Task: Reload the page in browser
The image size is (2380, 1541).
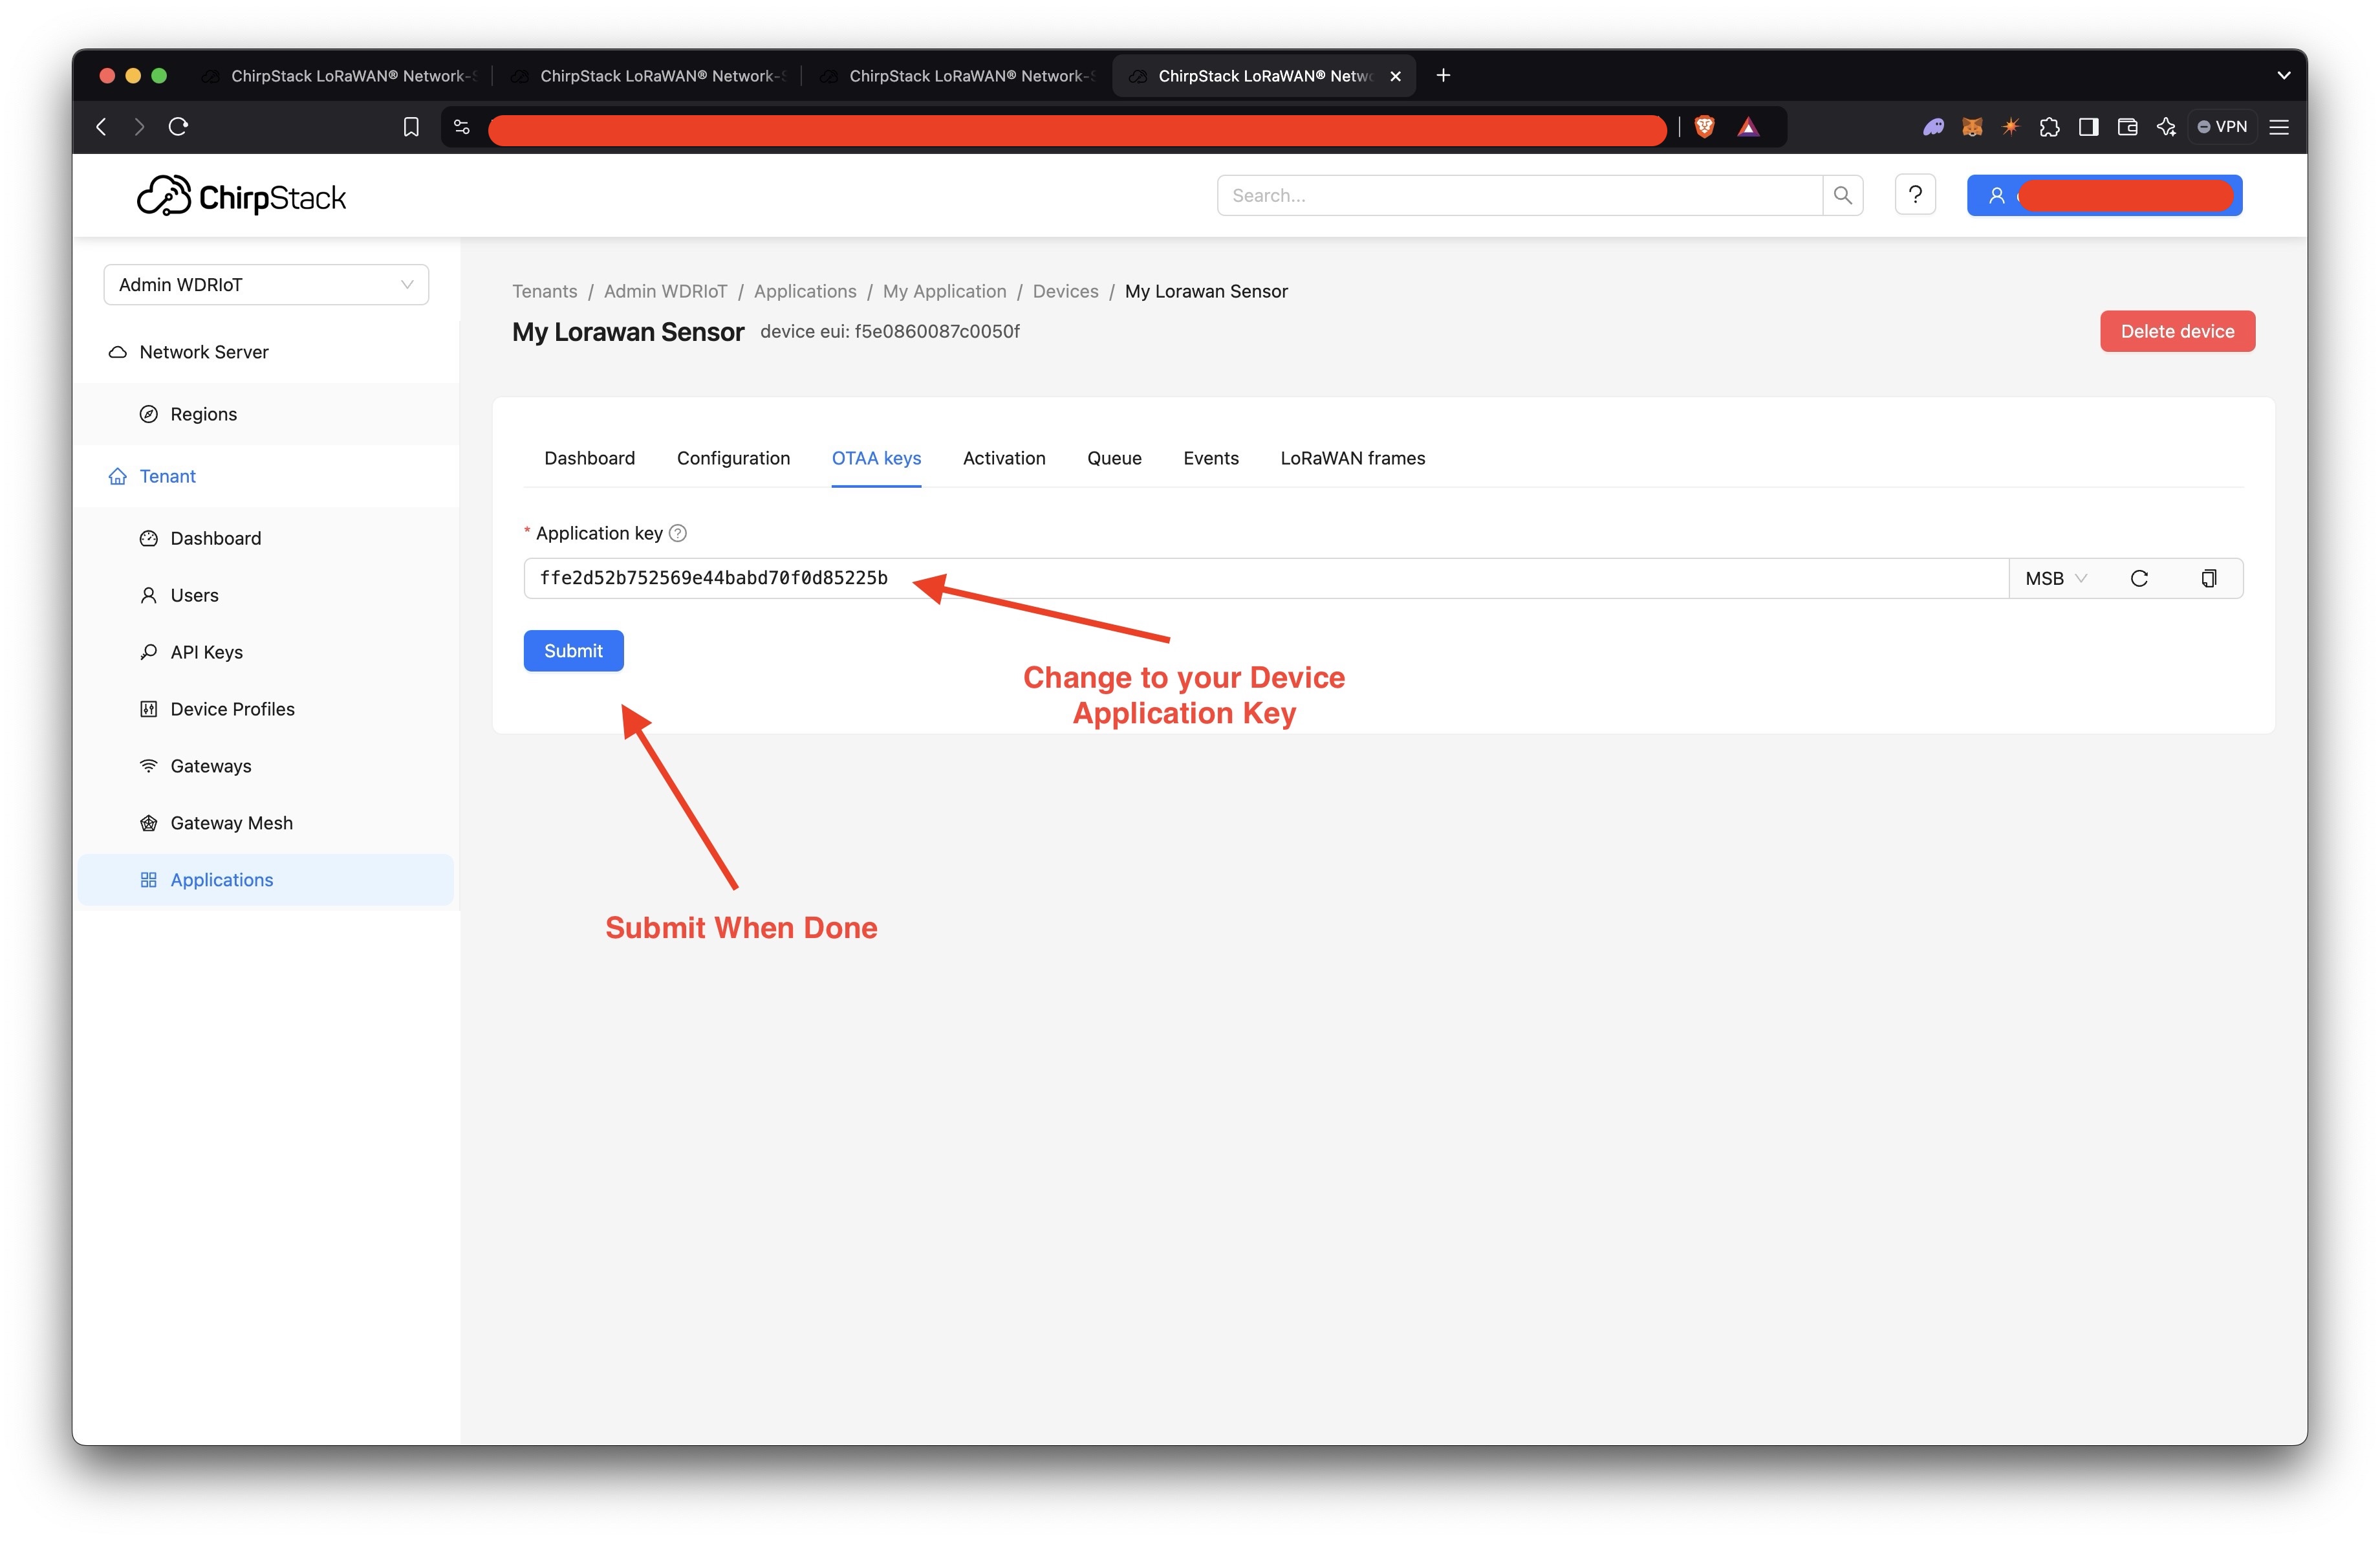Action: (178, 126)
